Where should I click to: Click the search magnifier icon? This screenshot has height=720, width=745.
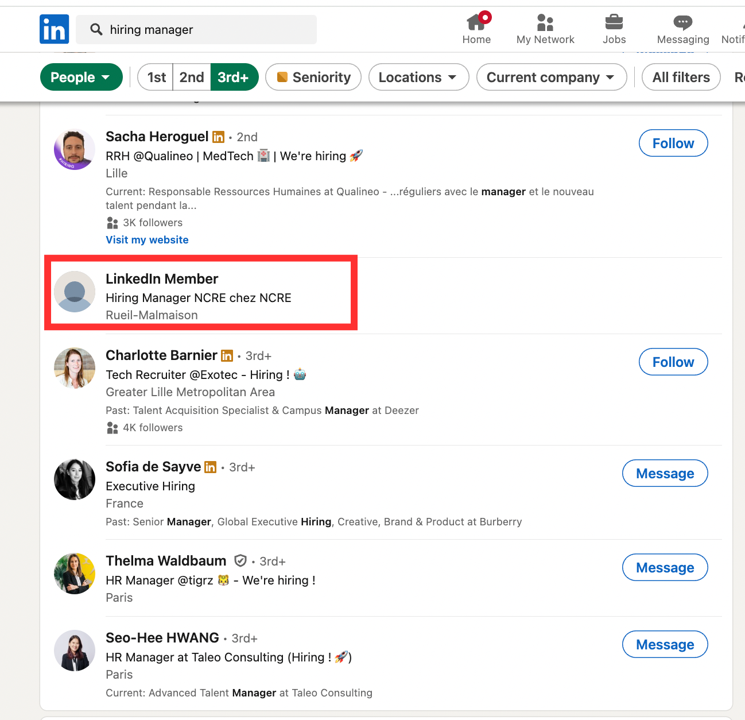pos(96,29)
